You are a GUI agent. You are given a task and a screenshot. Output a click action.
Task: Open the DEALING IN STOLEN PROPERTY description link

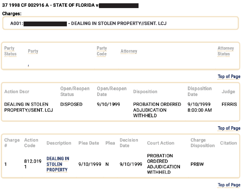[x=58, y=164]
